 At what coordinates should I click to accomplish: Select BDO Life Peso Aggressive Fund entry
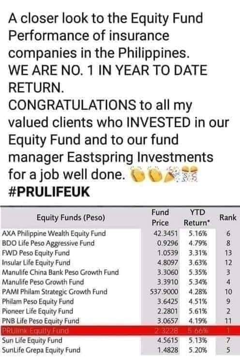click(48, 243)
